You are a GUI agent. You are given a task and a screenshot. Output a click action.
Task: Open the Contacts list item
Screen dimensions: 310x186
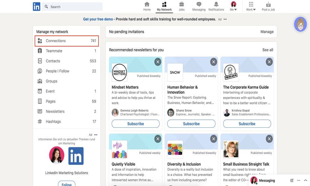click(x=67, y=61)
